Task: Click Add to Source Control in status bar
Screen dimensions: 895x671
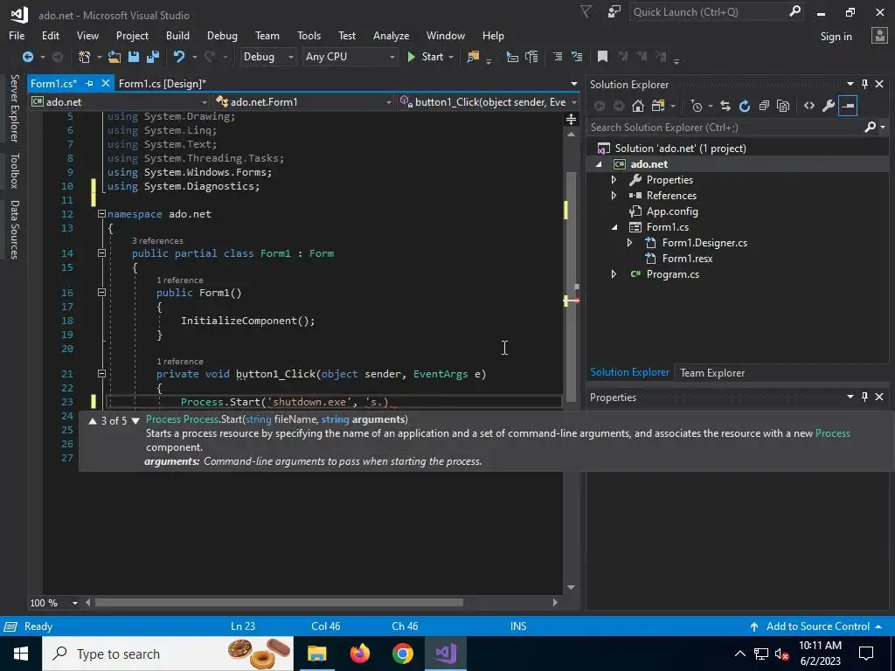Action: pos(817,626)
